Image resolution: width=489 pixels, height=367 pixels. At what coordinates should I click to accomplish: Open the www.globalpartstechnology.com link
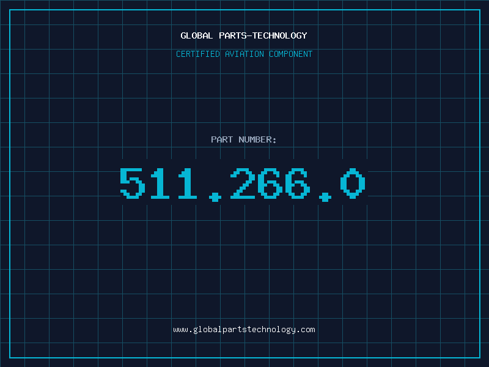(x=244, y=330)
